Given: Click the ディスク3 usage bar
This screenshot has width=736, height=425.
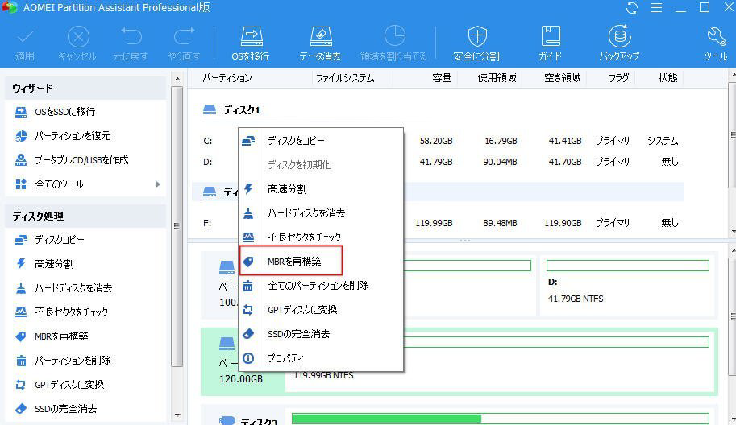Looking at the screenshot, I should (x=501, y=419).
